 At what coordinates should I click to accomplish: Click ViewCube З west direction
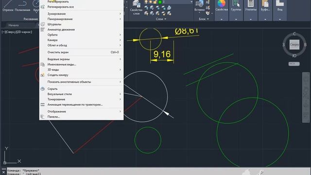pos(284,45)
